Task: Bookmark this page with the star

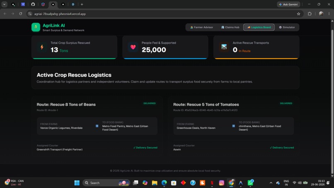Action: [298, 14]
